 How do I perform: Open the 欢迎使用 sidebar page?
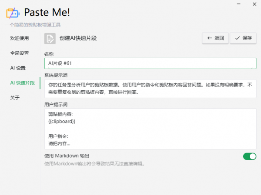click(20, 38)
